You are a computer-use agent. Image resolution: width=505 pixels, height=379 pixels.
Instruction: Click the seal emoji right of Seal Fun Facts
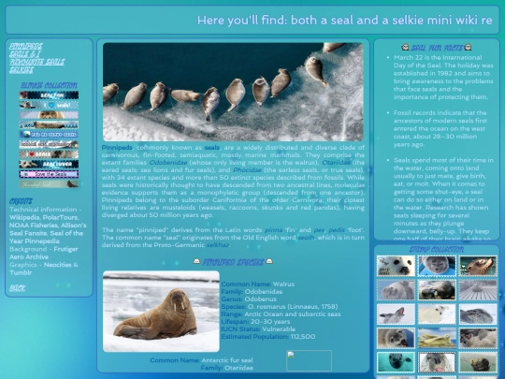pos(468,48)
